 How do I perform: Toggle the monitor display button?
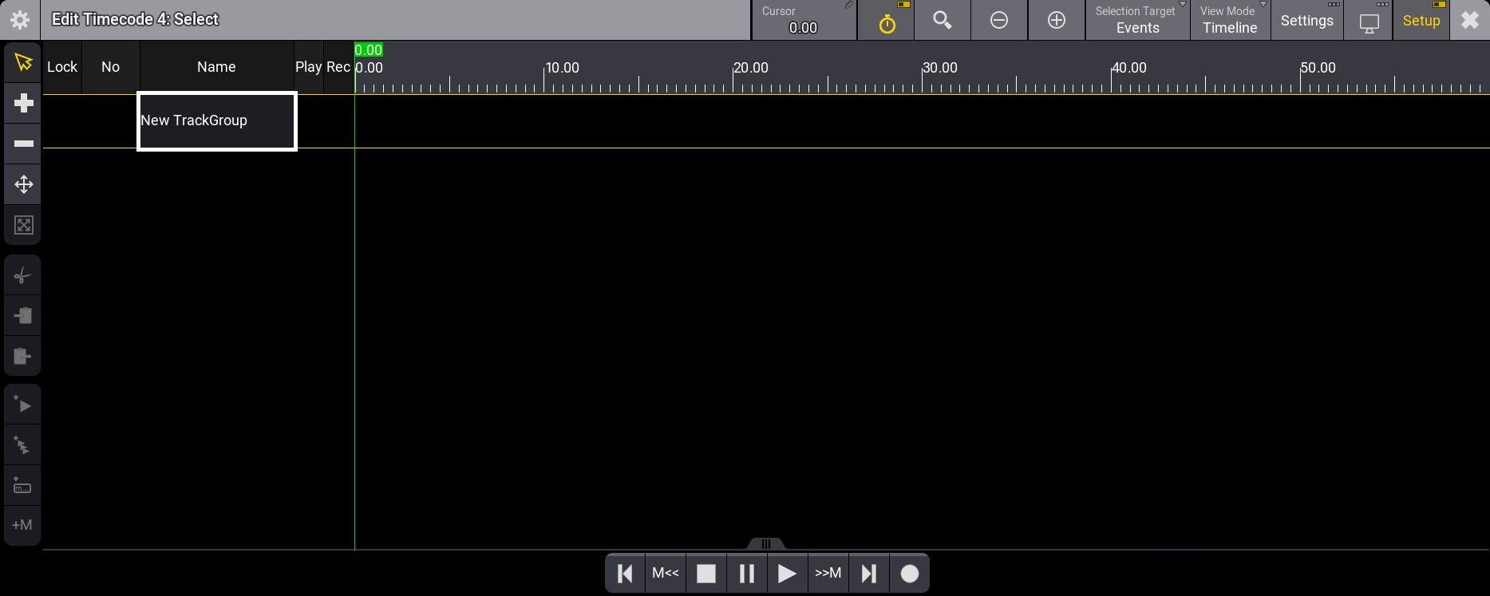[x=1369, y=21]
